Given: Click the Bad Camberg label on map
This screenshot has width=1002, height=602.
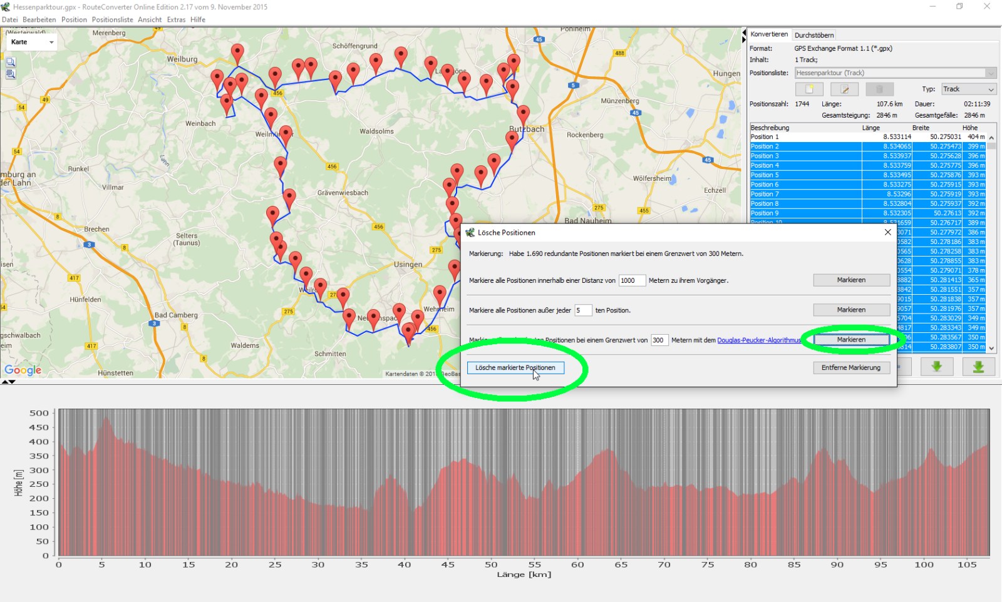Looking at the screenshot, I should point(176,315).
